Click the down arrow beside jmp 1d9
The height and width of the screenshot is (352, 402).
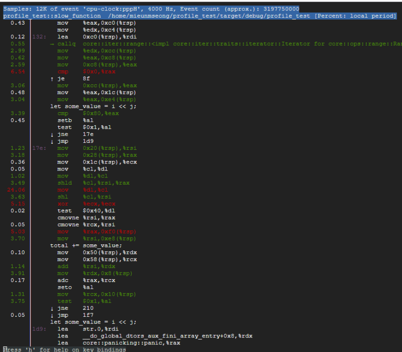pyautogui.click(x=52, y=141)
